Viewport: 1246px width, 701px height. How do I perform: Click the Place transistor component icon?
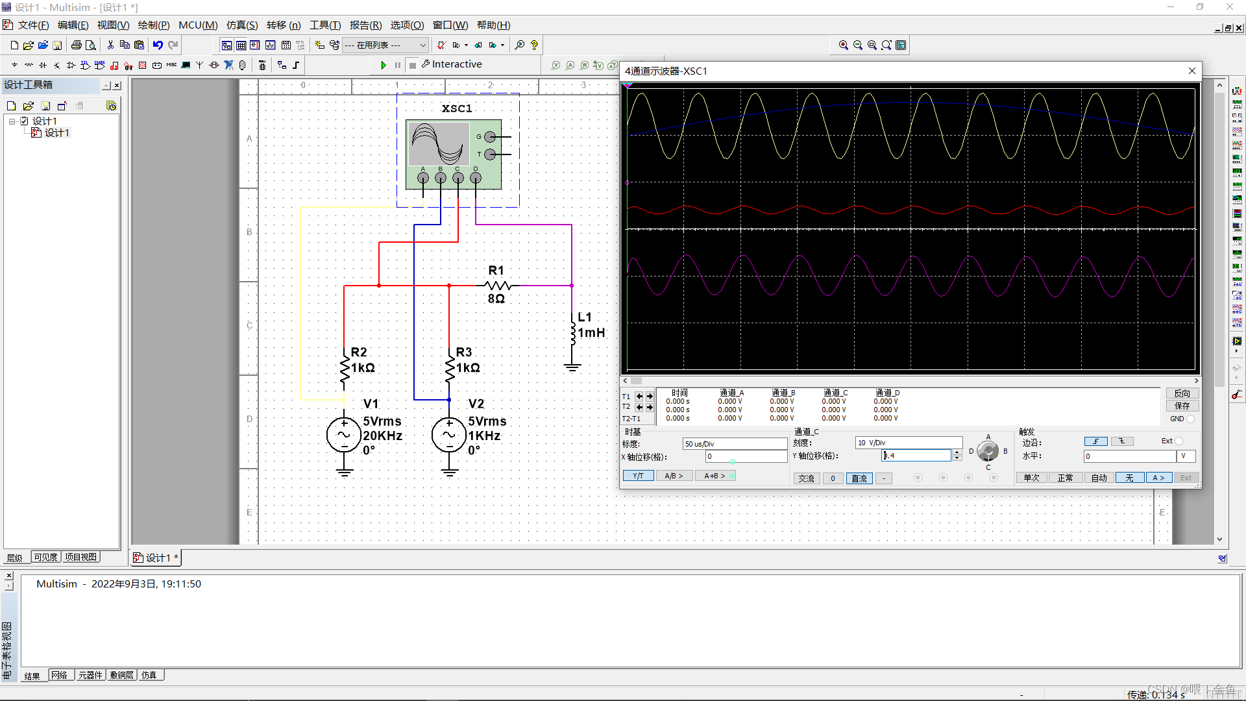tap(57, 65)
